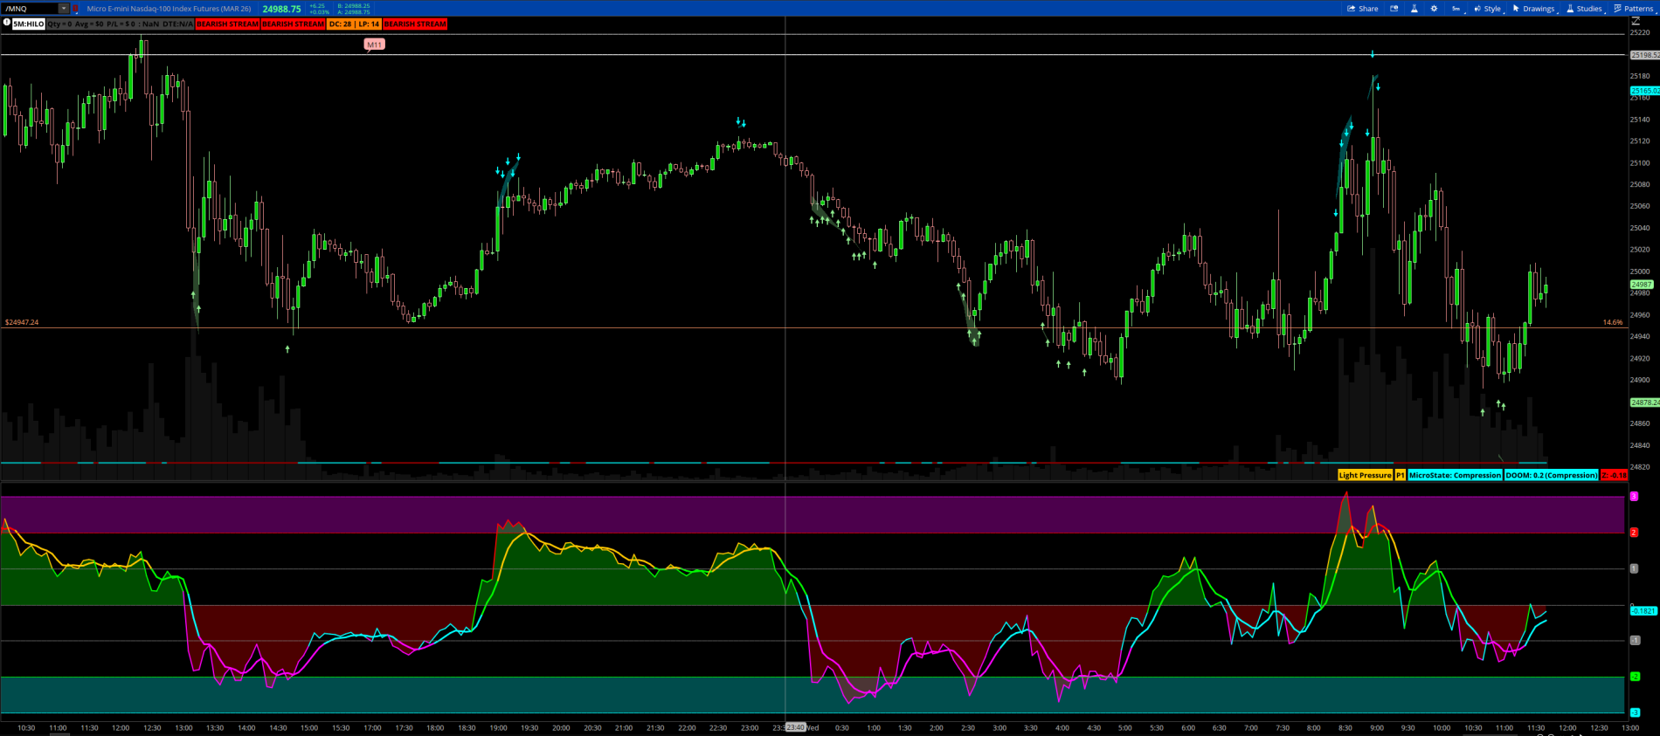Click the 5M:HILO study label
This screenshot has width=1660, height=736.
click(x=29, y=24)
